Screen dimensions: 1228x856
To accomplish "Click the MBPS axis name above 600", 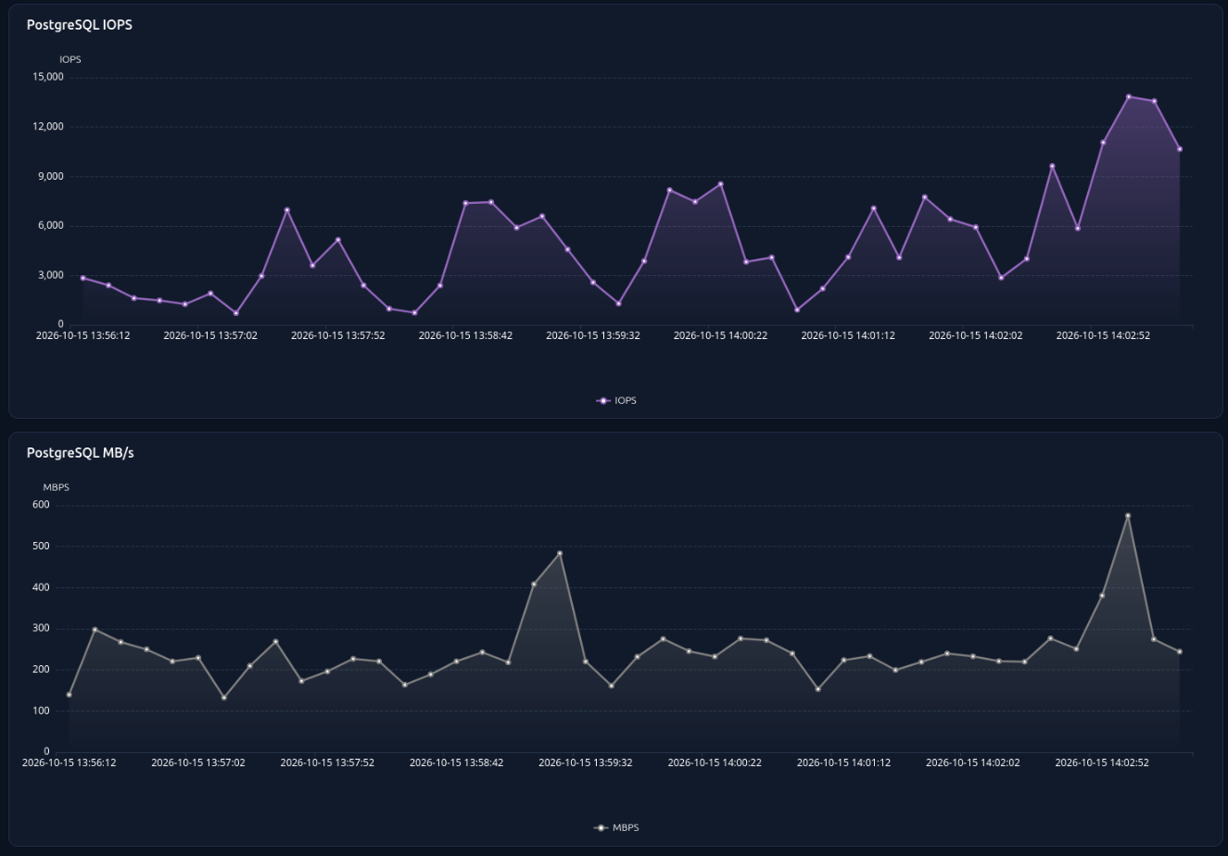I will (x=57, y=487).
